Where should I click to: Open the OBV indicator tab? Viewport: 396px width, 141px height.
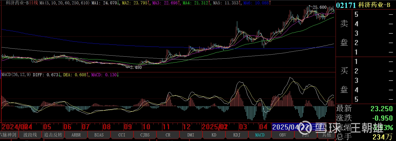[283, 135]
